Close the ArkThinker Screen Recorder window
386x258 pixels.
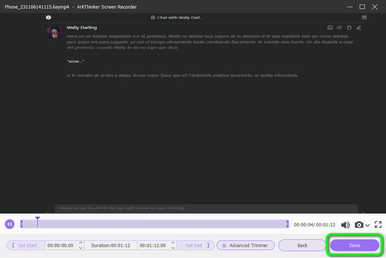tap(375, 7)
